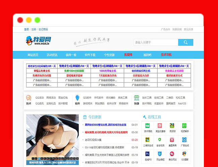Focus the 请输入关键字 search field
Screen dimensions: 218x167
(x=156, y=42)
